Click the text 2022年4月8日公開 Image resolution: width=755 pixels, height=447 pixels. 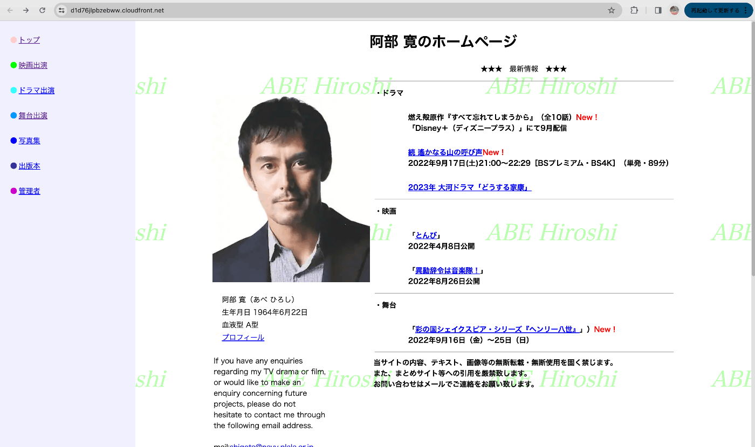point(441,246)
